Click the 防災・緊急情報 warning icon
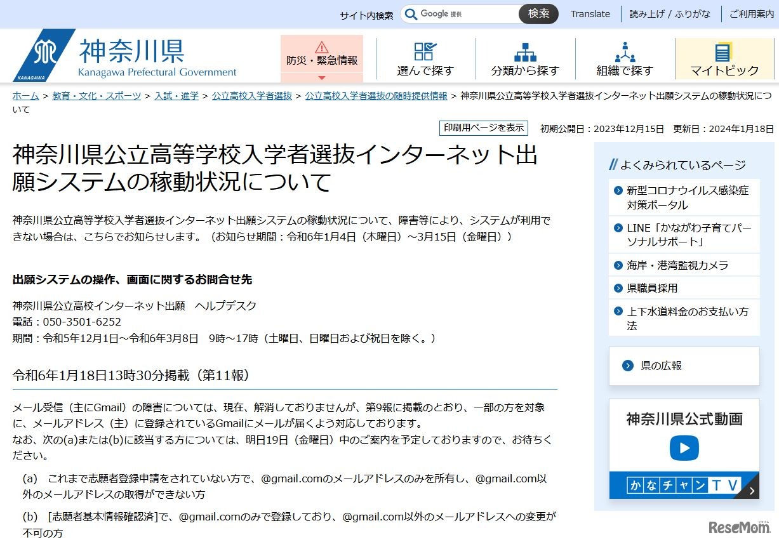 tap(323, 46)
